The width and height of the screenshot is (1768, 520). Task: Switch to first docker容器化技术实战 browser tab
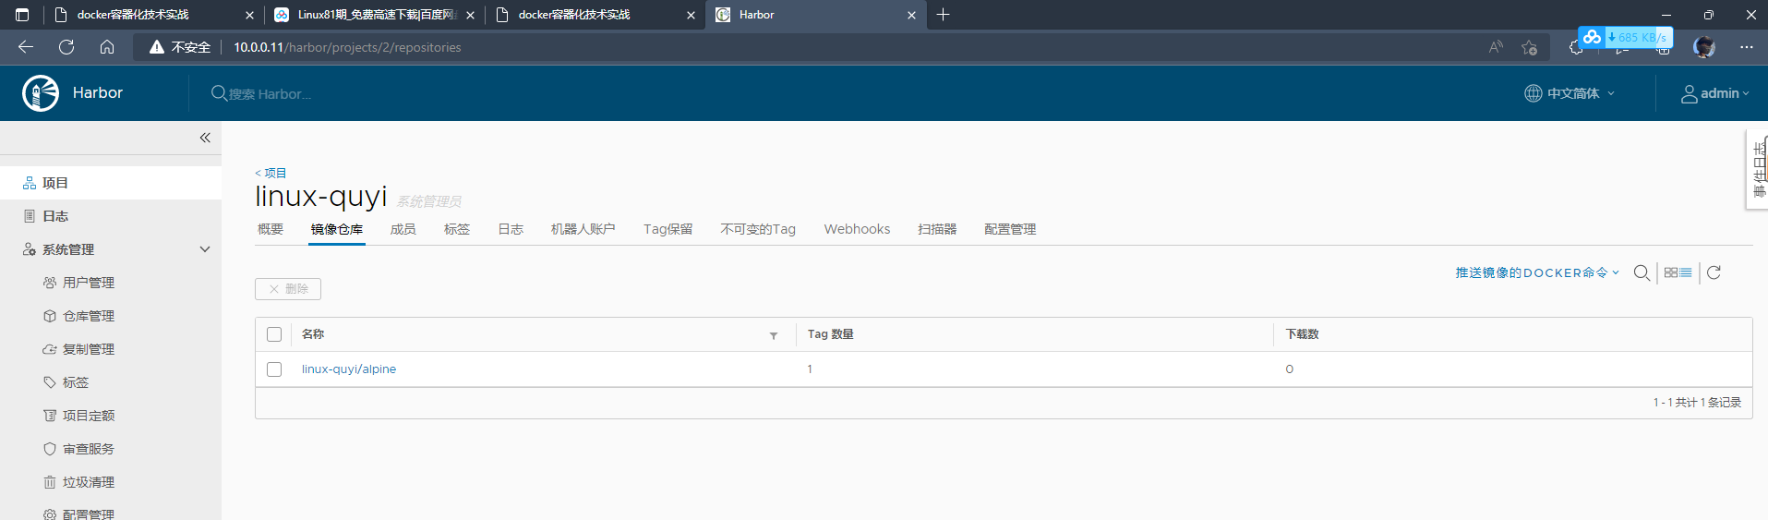(x=153, y=15)
